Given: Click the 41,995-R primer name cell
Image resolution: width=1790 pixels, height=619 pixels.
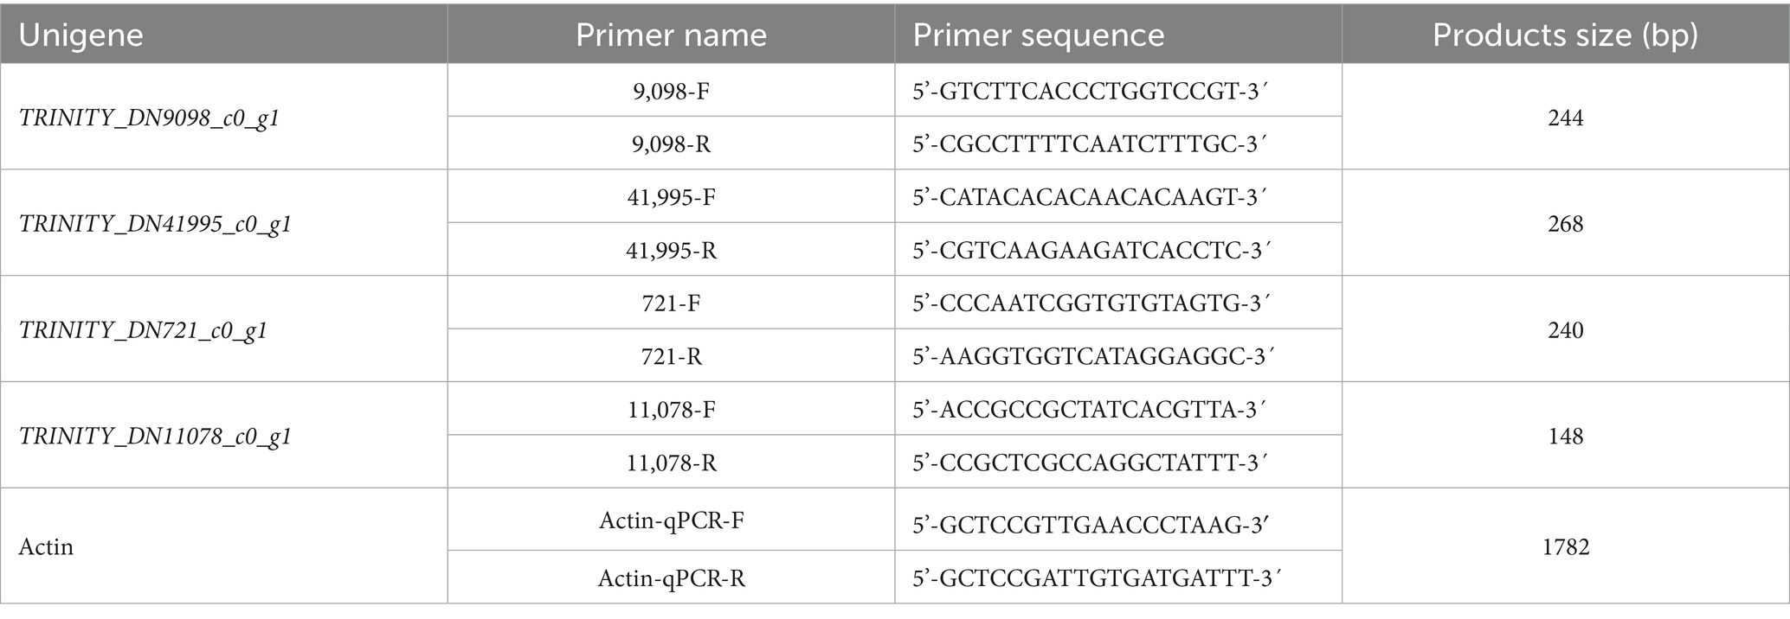Looking at the screenshot, I should [671, 251].
